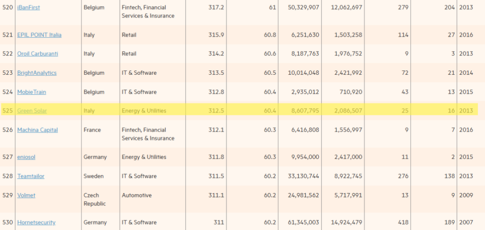
Task: Click growth value 311.8
Action: point(216,157)
